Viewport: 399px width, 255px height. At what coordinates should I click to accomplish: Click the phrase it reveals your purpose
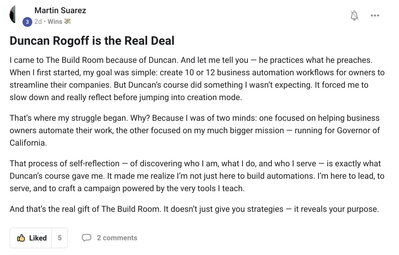336,209
